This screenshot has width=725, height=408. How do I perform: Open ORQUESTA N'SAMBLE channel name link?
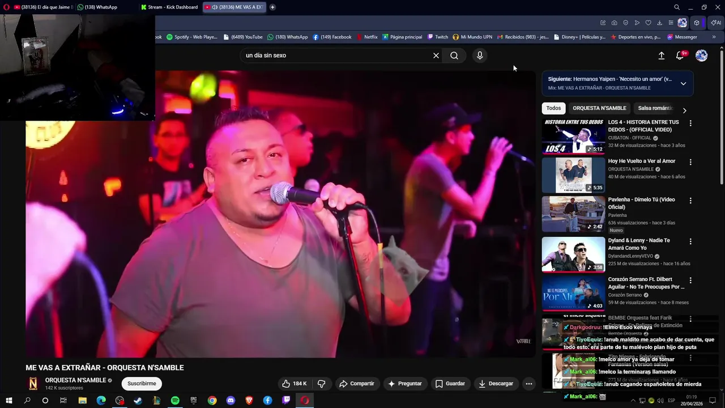pos(75,380)
